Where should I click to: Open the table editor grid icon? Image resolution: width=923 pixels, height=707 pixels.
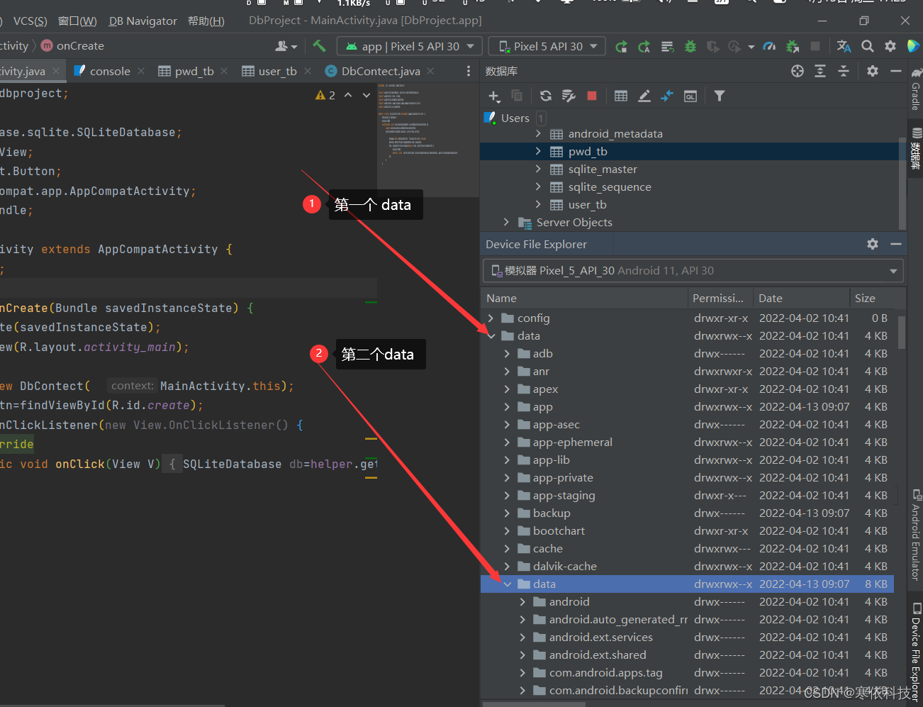(x=621, y=96)
